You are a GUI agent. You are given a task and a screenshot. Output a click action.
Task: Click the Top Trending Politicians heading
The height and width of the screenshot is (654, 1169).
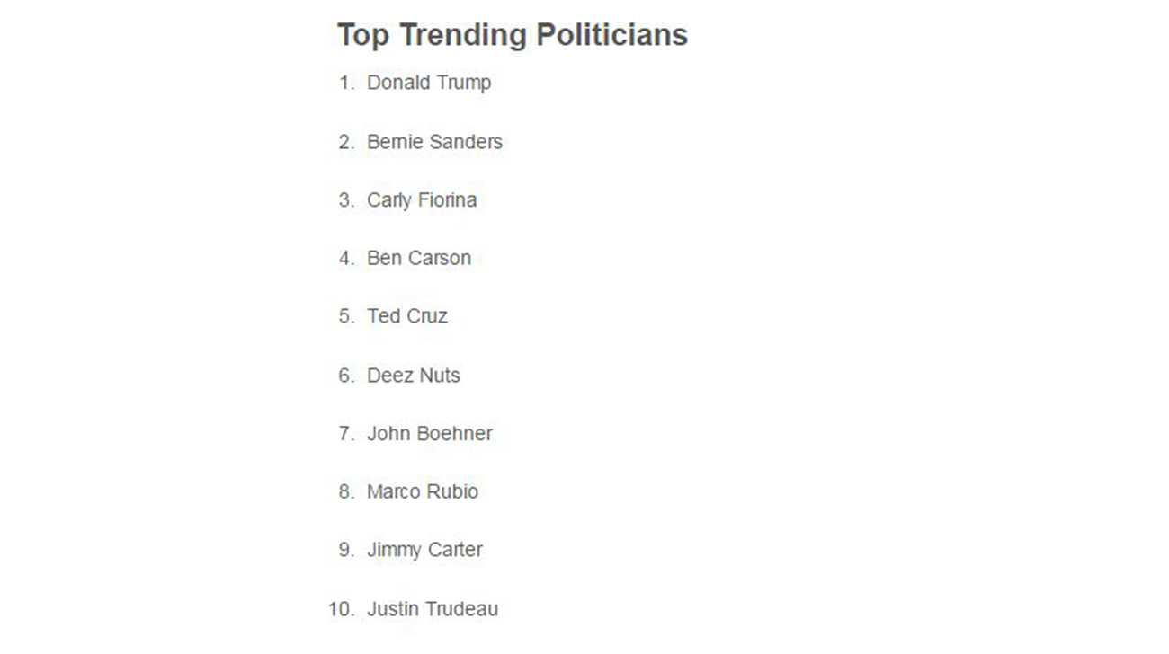(x=513, y=36)
